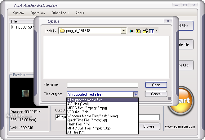Click the Browse button for output path

click(149, 126)
